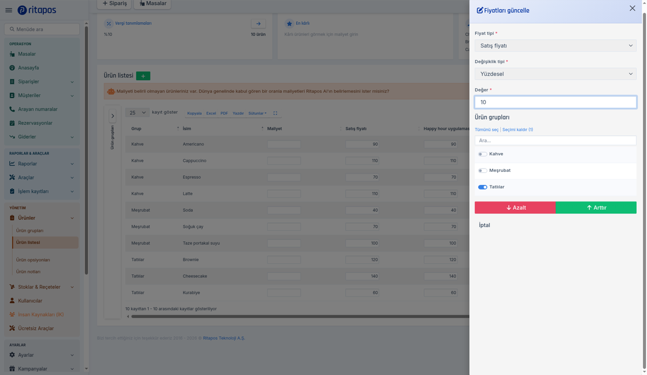Enable the Kahve group toggle

coord(483,154)
